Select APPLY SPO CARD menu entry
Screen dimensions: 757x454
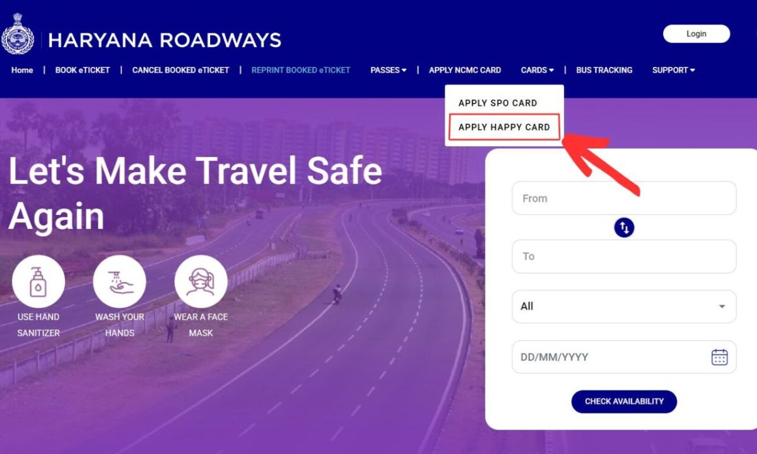click(x=498, y=103)
